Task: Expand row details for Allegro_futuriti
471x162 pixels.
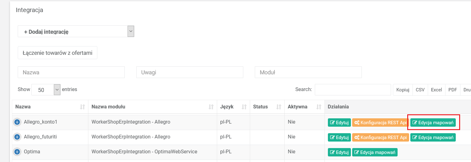Action: point(17,137)
